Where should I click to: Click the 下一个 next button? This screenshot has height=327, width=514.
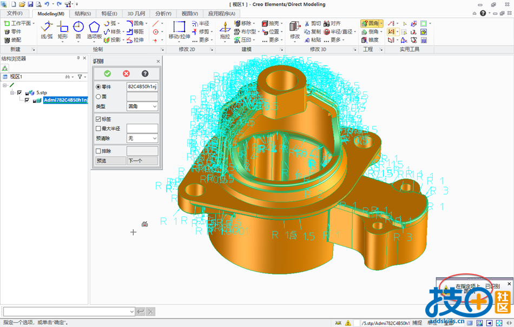(x=143, y=161)
